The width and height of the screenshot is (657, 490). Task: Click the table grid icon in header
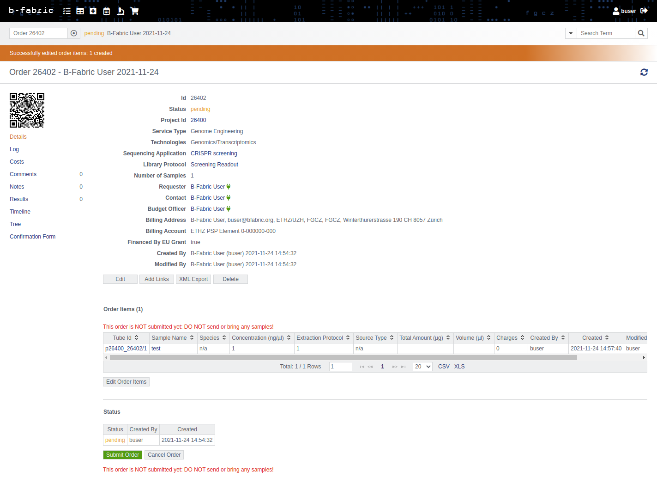click(80, 11)
